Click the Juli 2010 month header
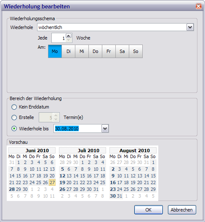The width and height of the screenshot is (205, 222). tap(83, 151)
